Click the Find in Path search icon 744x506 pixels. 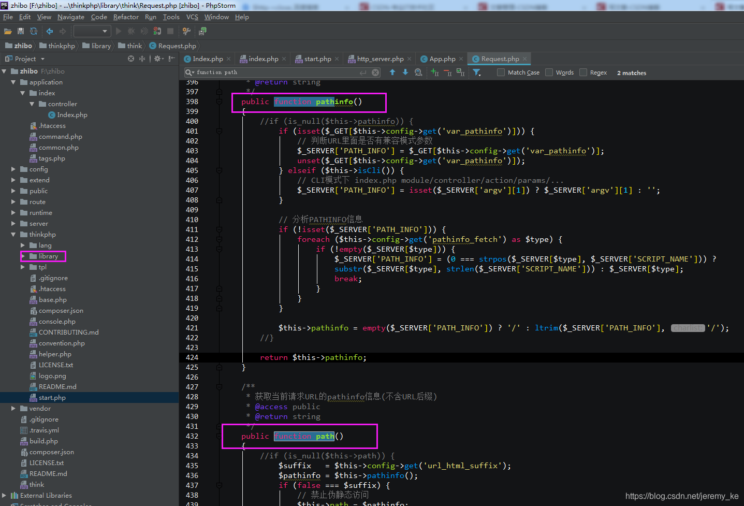tap(418, 73)
